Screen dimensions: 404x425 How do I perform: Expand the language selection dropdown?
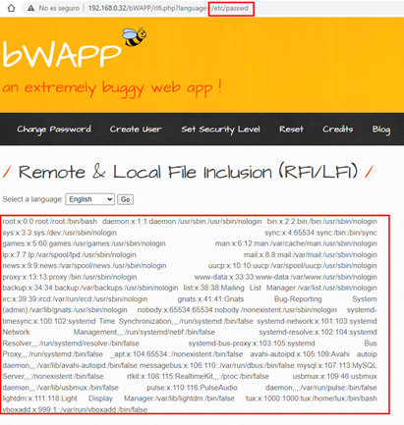click(90, 199)
